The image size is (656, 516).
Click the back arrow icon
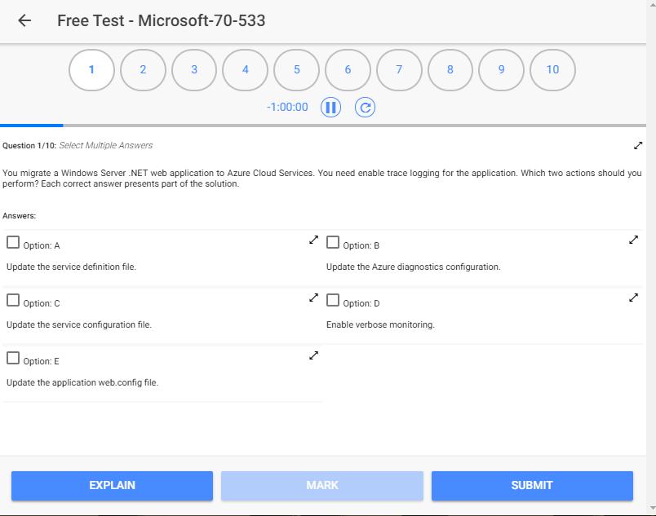(x=24, y=21)
